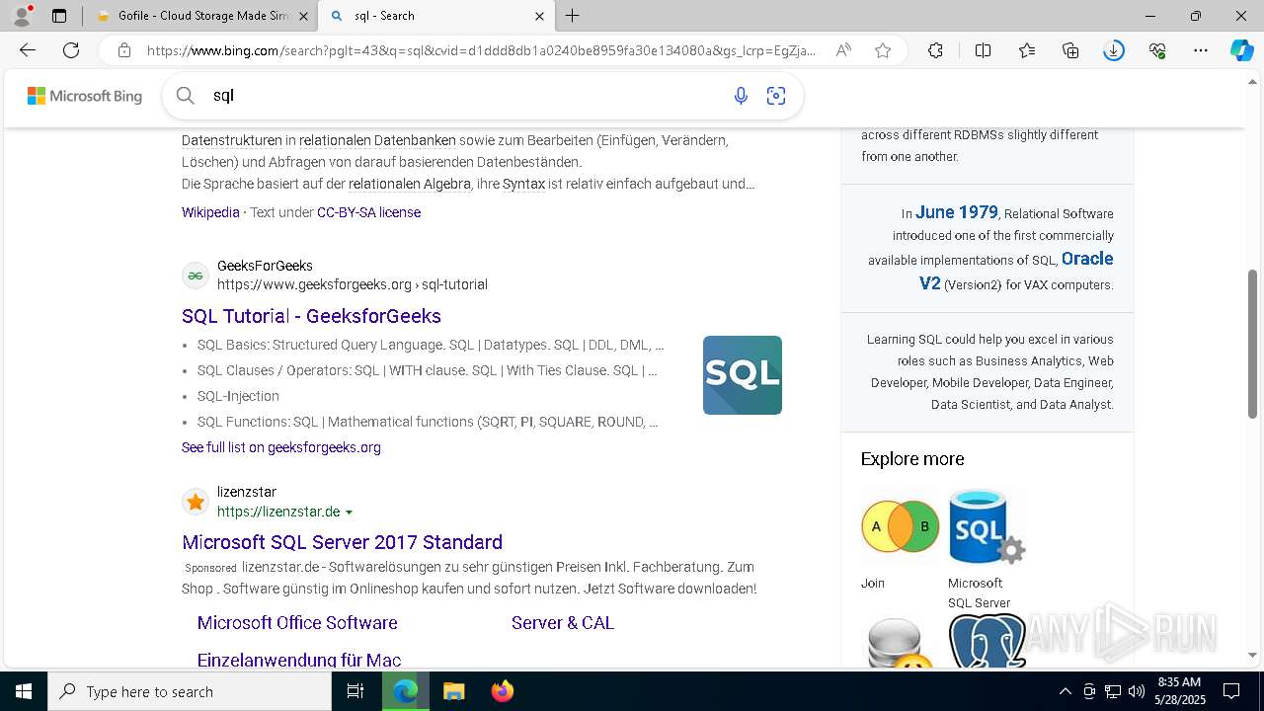Open volume control in system tray

1137,691
